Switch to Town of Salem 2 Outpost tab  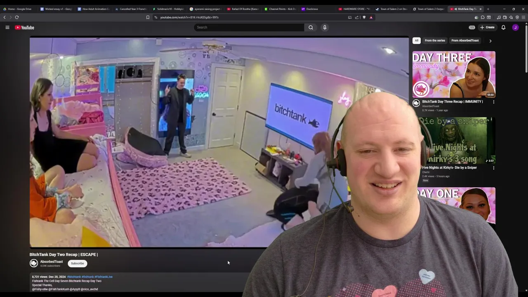click(429, 9)
